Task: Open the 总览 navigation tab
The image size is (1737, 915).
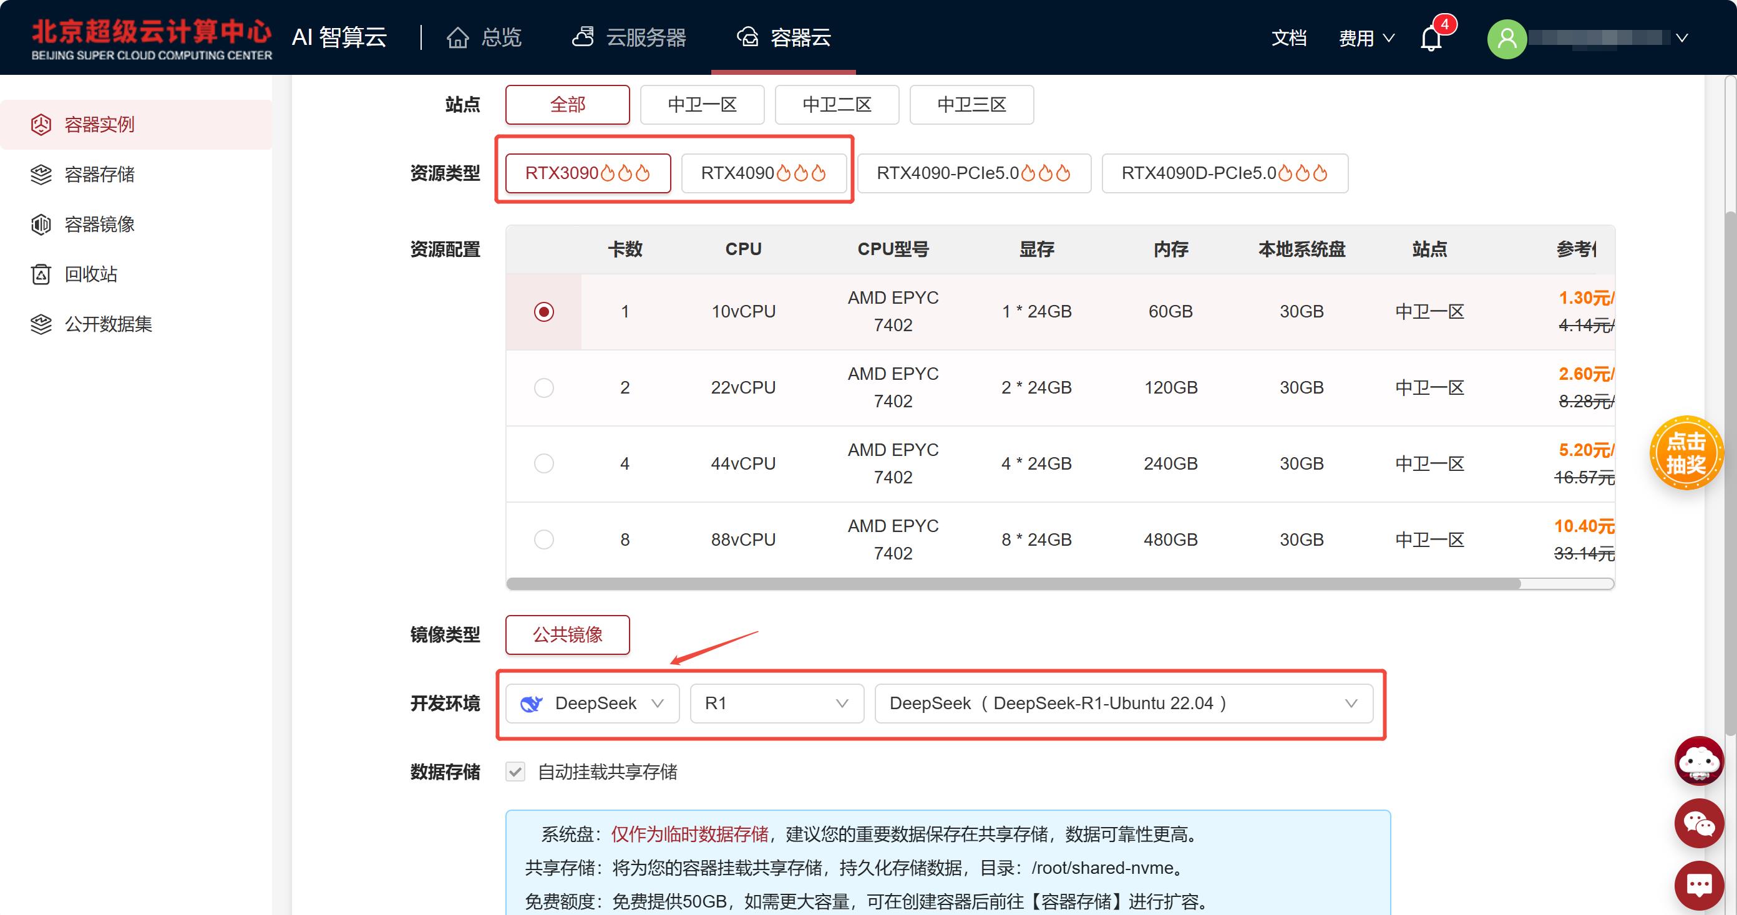Action: pos(484,38)
